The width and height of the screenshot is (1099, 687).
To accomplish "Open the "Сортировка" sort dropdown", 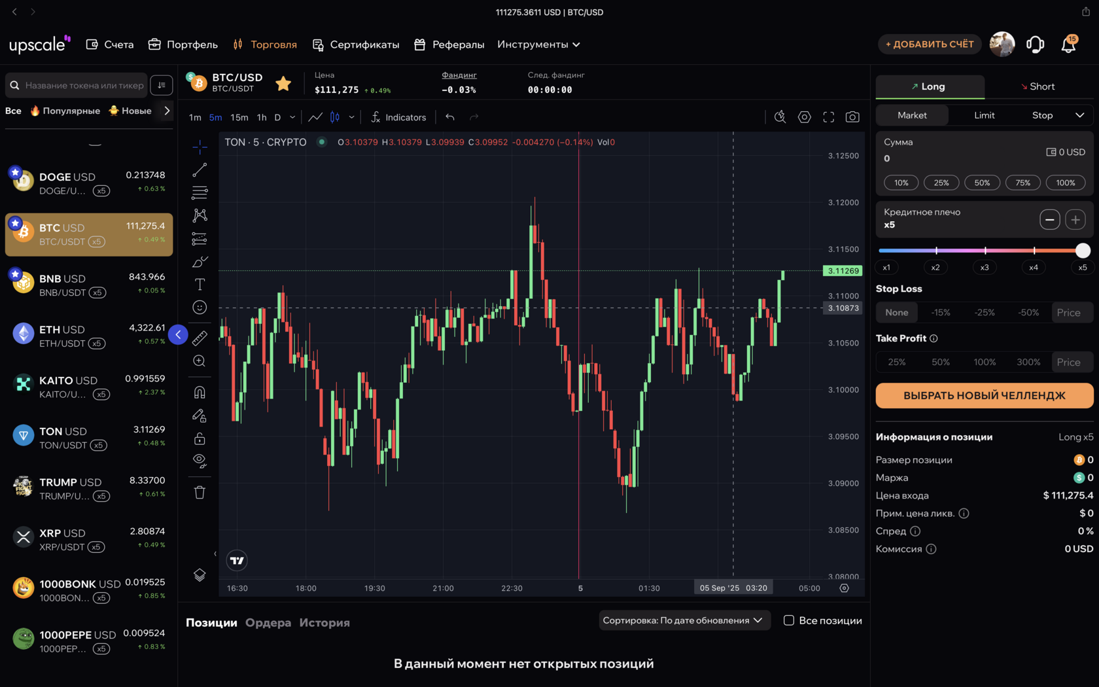I will [682, 620].
